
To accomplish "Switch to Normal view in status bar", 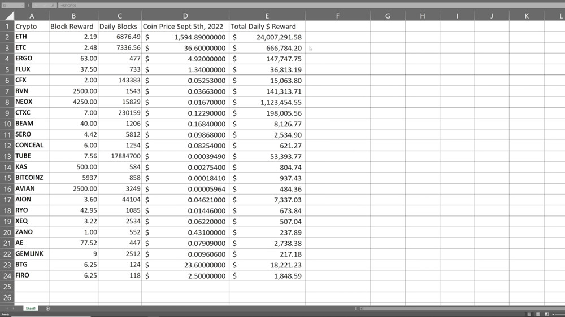I will coord(529,314).
